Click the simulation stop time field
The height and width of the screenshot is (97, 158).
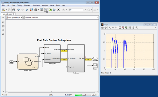[x=76, y=10]
